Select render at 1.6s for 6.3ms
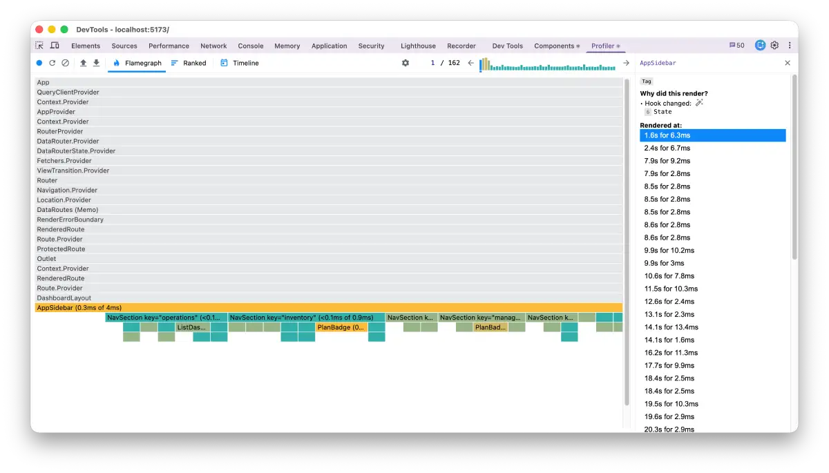 713,135
